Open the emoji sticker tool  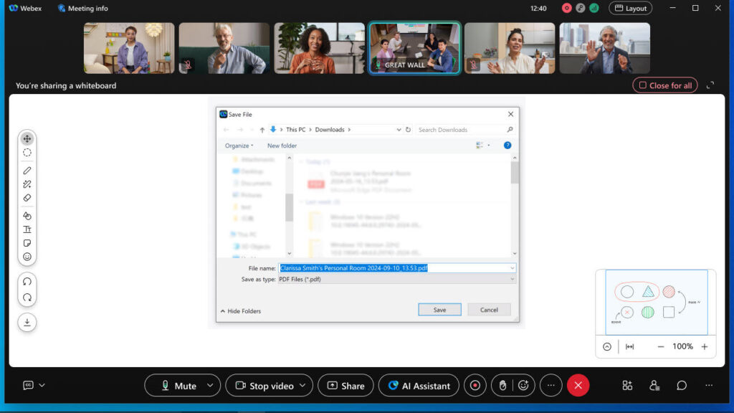pyautogui.click(x=27, y=257)
